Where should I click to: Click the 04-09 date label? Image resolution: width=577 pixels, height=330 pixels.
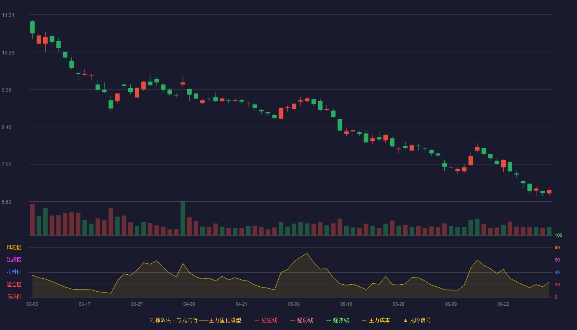pos(189,304)
